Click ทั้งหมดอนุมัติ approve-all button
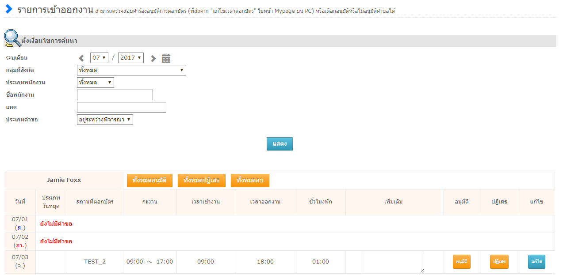 click(149, 181)
